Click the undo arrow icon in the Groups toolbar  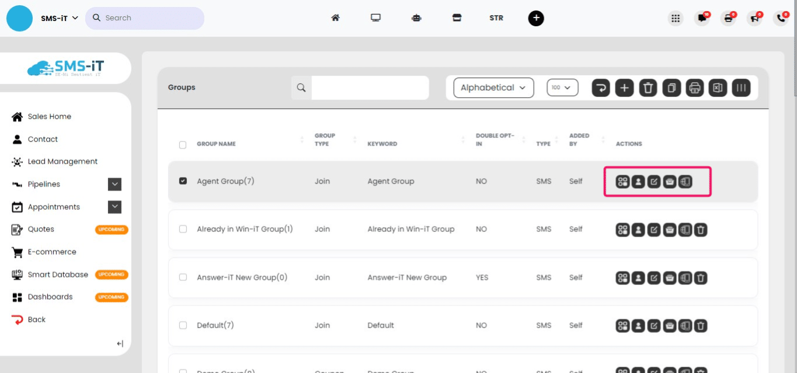[x=601, y=87]
